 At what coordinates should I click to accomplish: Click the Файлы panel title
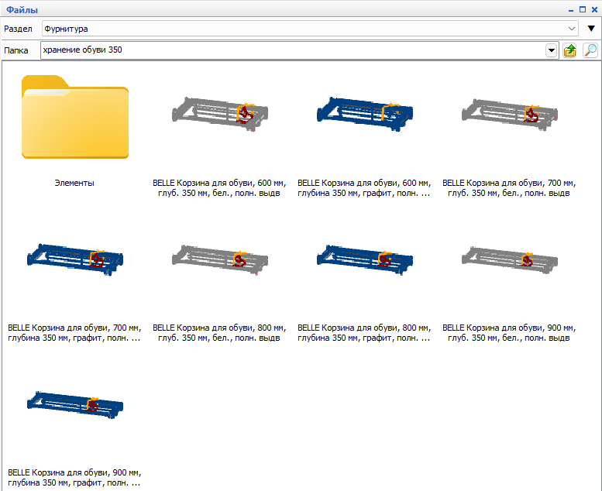pos(22,10)
